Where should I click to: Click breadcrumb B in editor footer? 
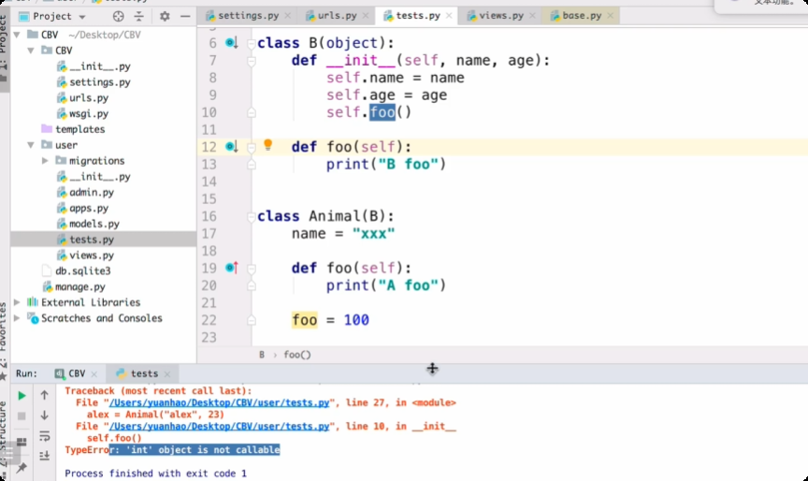pos(262,355)
